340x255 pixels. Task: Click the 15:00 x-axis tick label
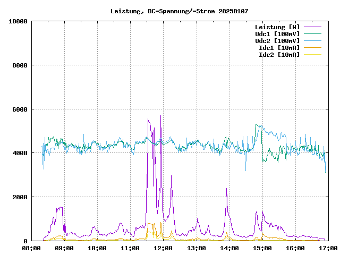(x=262, y=248)
